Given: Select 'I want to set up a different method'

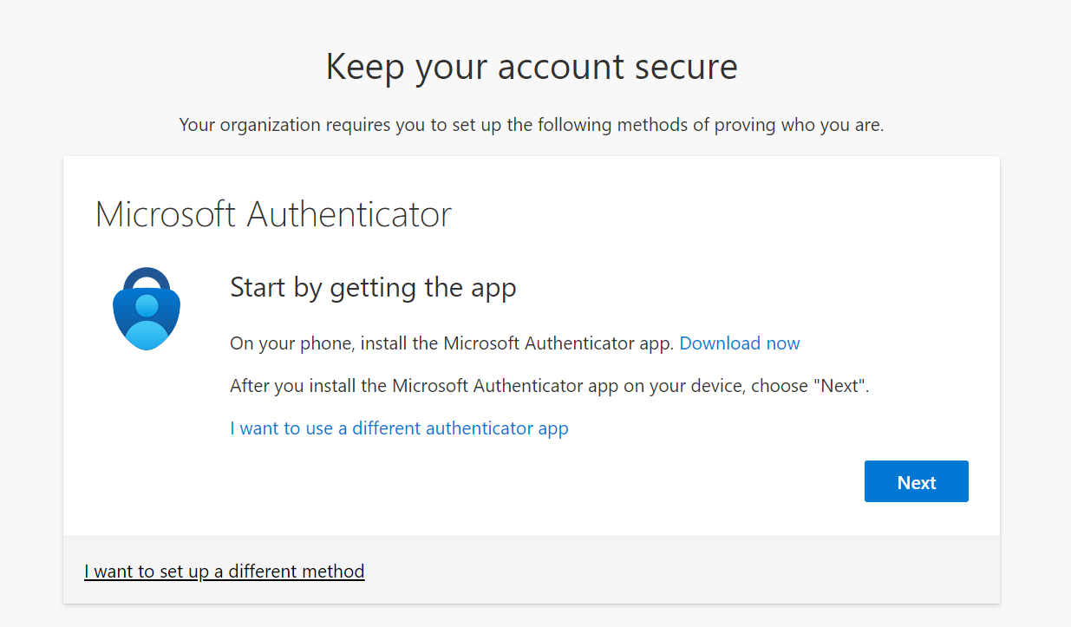Looking at the screenshot, I should point(224,571).
